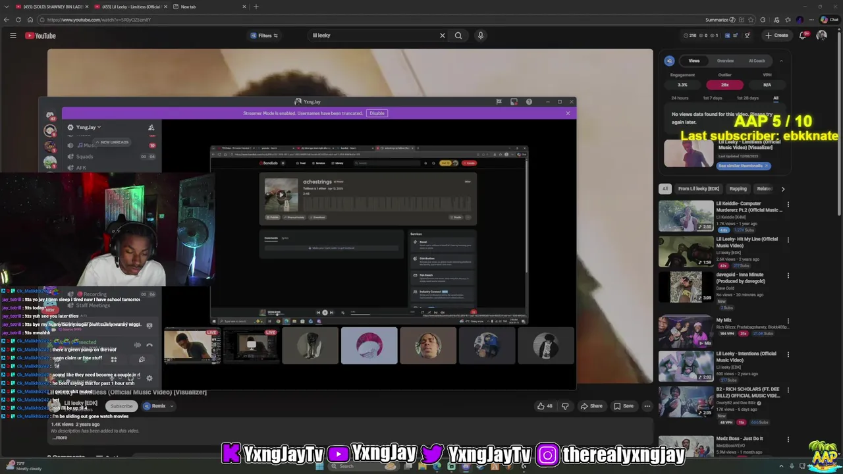Viewport: 843px width, 474px height.
Task: Subscribe to Lil leeky [EDK] channel
Action: [x=121, y=406]
